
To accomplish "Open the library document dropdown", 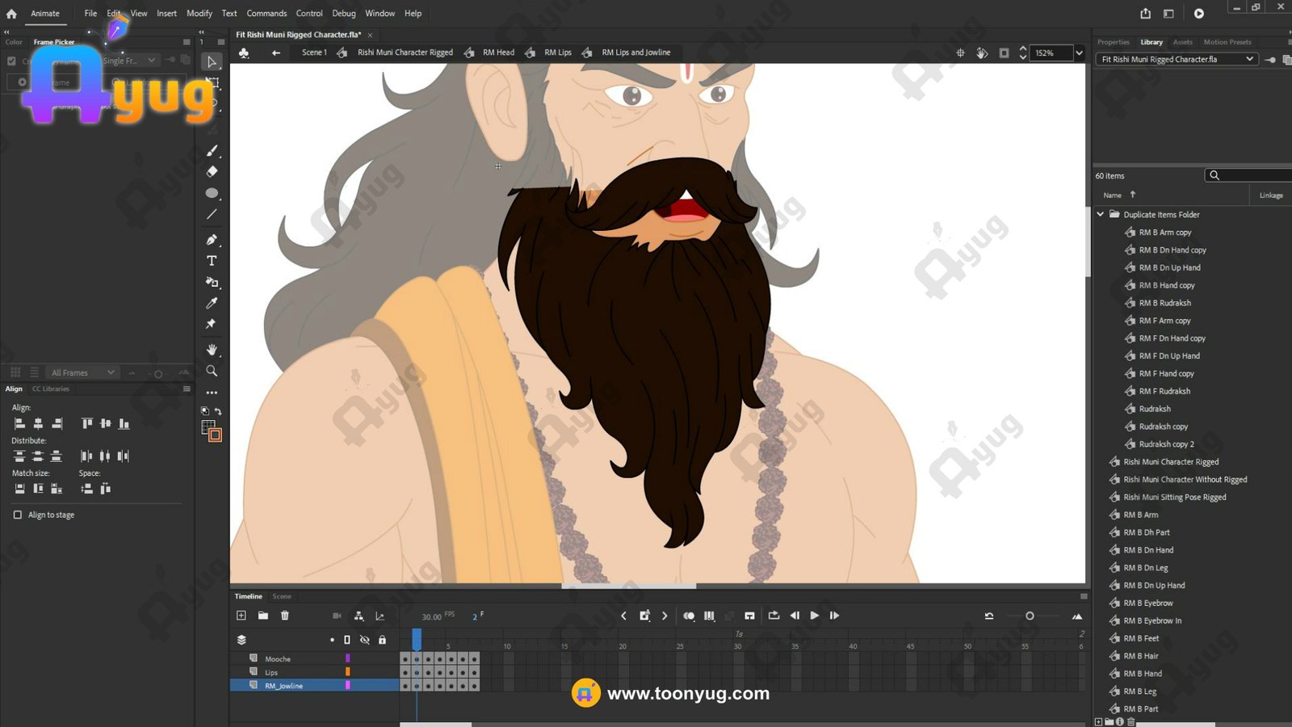I will coord(1249,59).
